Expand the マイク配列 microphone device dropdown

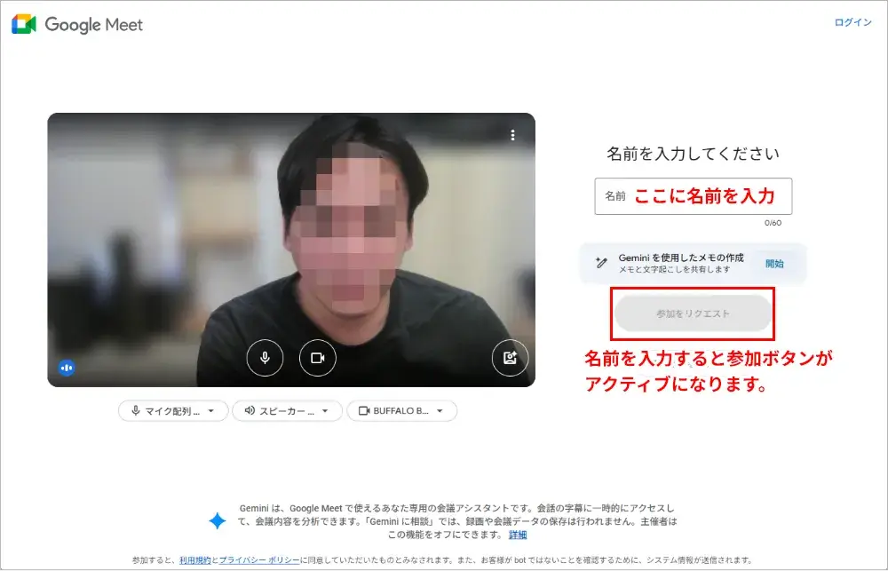click(210, 410)
